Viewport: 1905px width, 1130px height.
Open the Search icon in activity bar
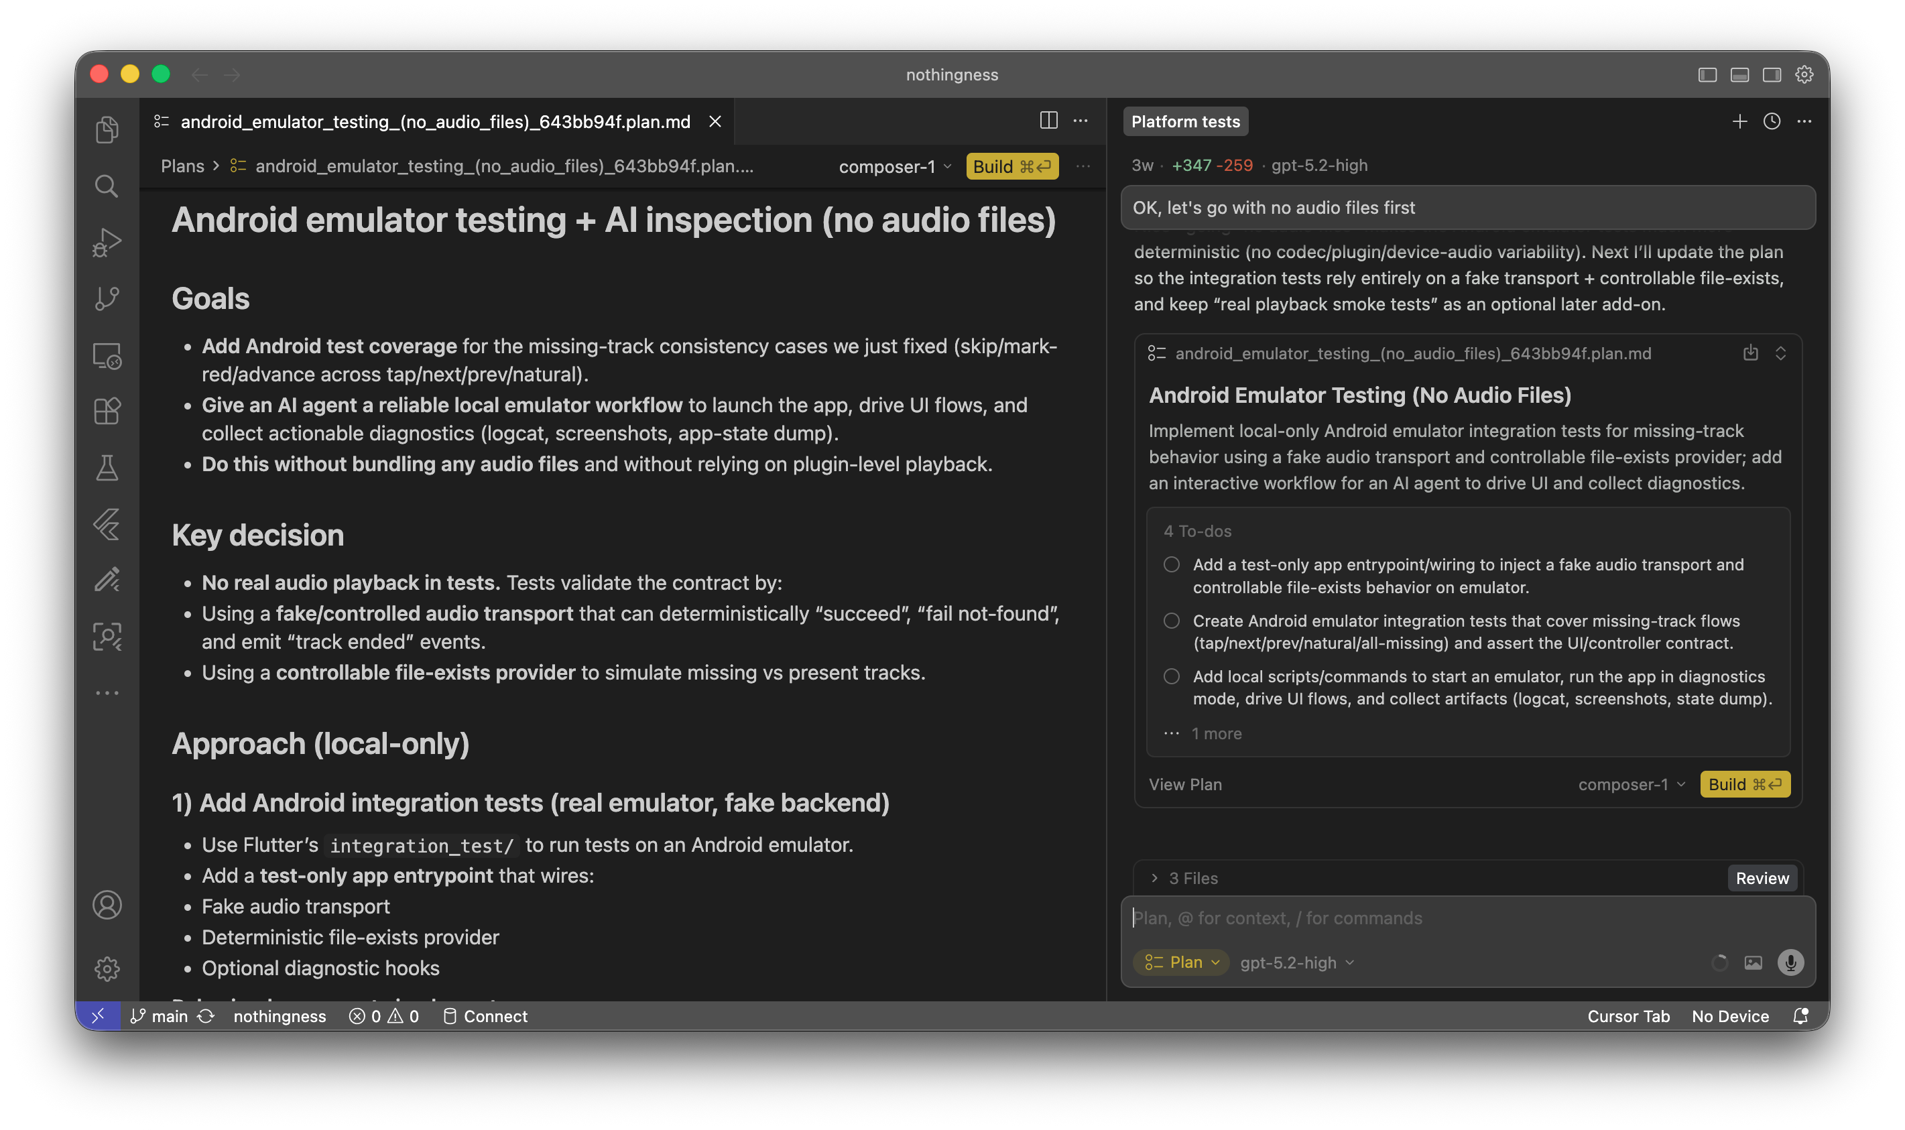point(107,186)
